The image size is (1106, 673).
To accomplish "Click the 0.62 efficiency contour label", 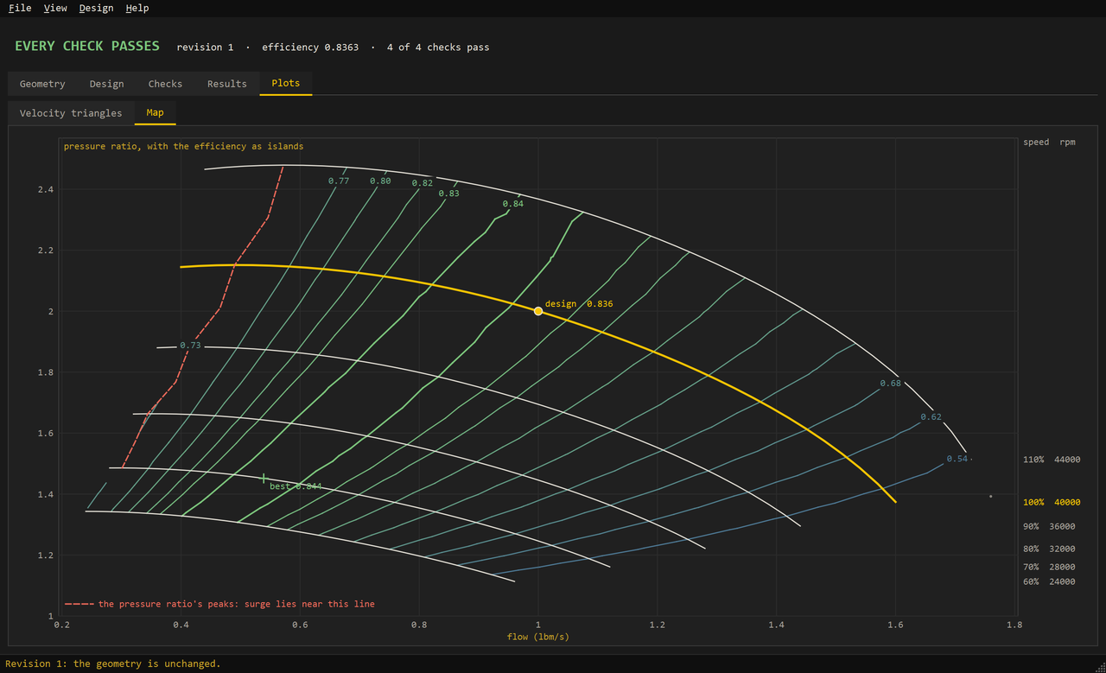I will pyautogui.click(x=931, y=417).
